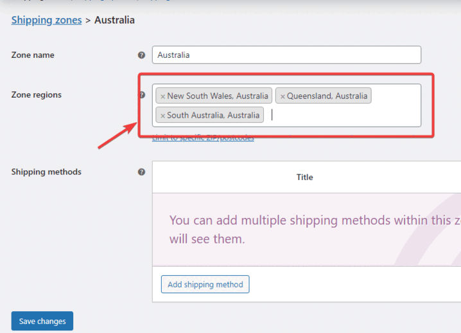The height and width of the screenshot is (333, 461).
Task: Click Limit to specific ZIP/postcodes link
Action: point(203,138)
